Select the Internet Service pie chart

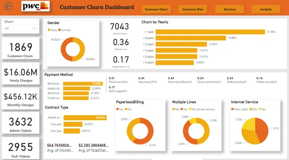point(255,131)
